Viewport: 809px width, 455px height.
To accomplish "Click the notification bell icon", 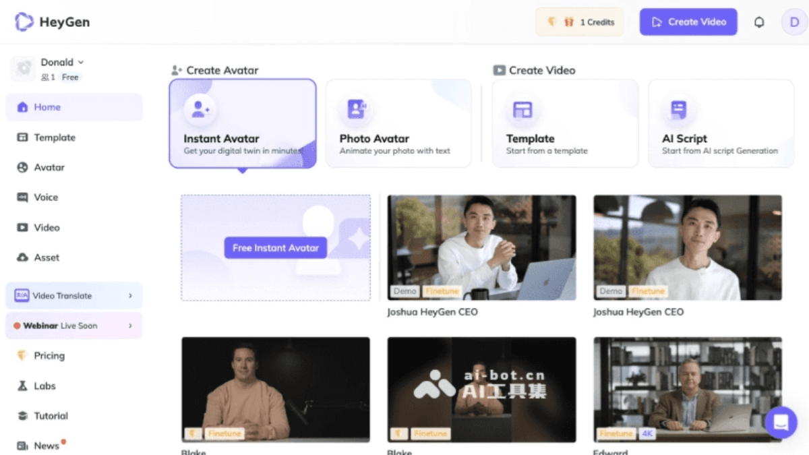I will pos(759,22).
